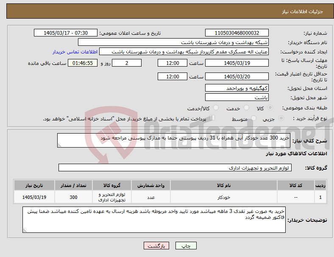Image resolution: width=334 pixels, height=257 pixels.
Task: Select the کالا radio button
Action: click(270, 108)
